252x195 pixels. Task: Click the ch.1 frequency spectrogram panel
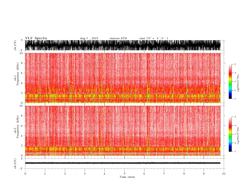click(x=122, y=78)
